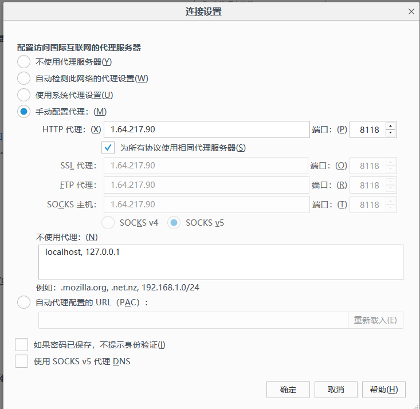Click heading 配置访问国际互联网的代理服务器
Screen dimensions: 420x409
coord(79,48)
